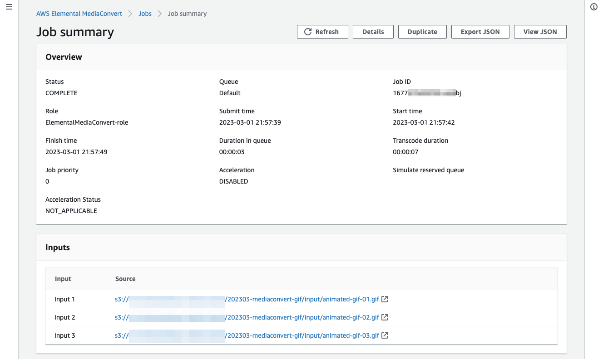The height and width of the screenshot is (359, 603).
Task: Export the job as JSON
Action: pyautogui.click(x=480, y=32)
